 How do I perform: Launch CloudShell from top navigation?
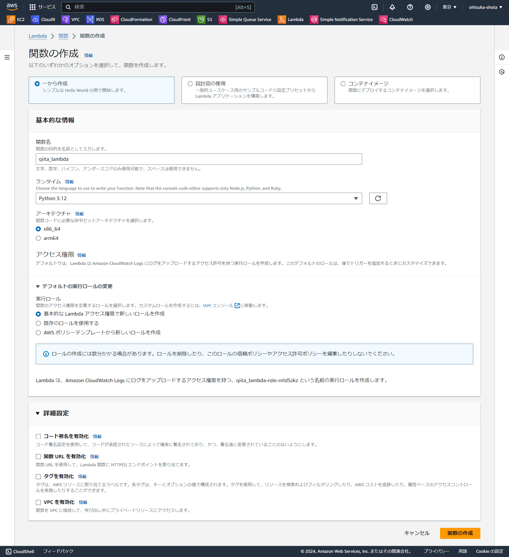click(374, 7)
